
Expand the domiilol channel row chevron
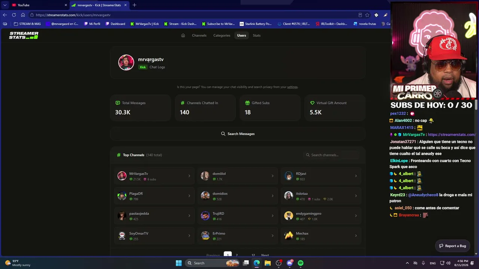[x=272, y=176]
